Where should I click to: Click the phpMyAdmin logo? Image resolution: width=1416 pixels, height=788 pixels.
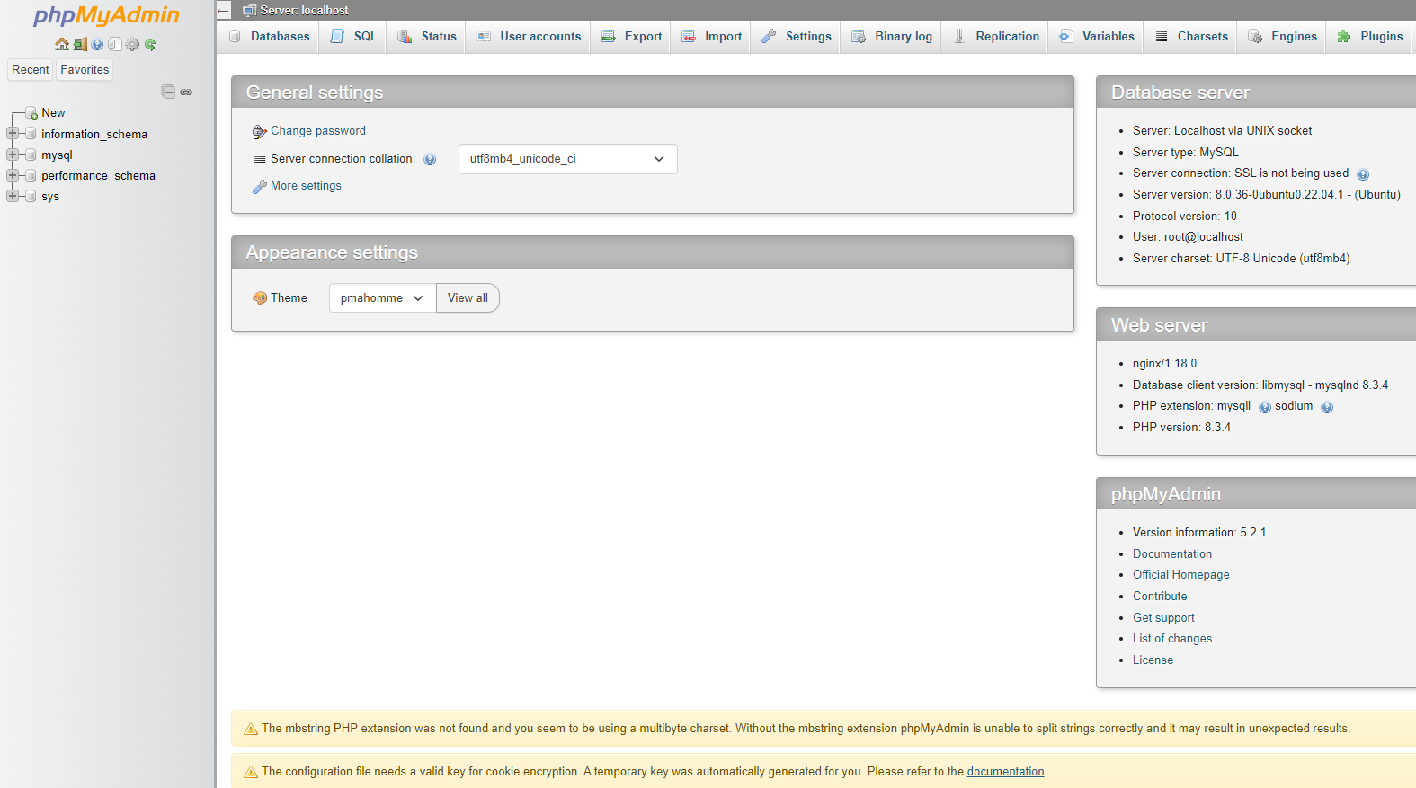(x=106, y=15)
